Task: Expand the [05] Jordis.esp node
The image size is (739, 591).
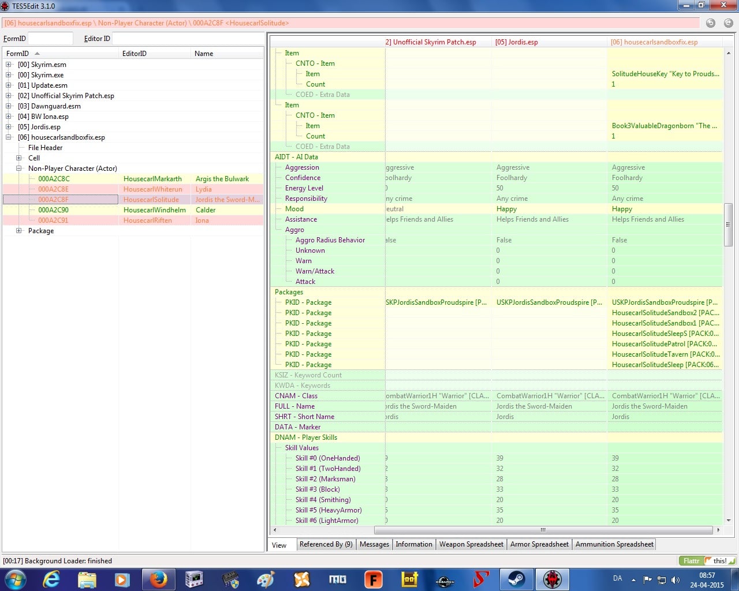Action: tap(9, 127)
